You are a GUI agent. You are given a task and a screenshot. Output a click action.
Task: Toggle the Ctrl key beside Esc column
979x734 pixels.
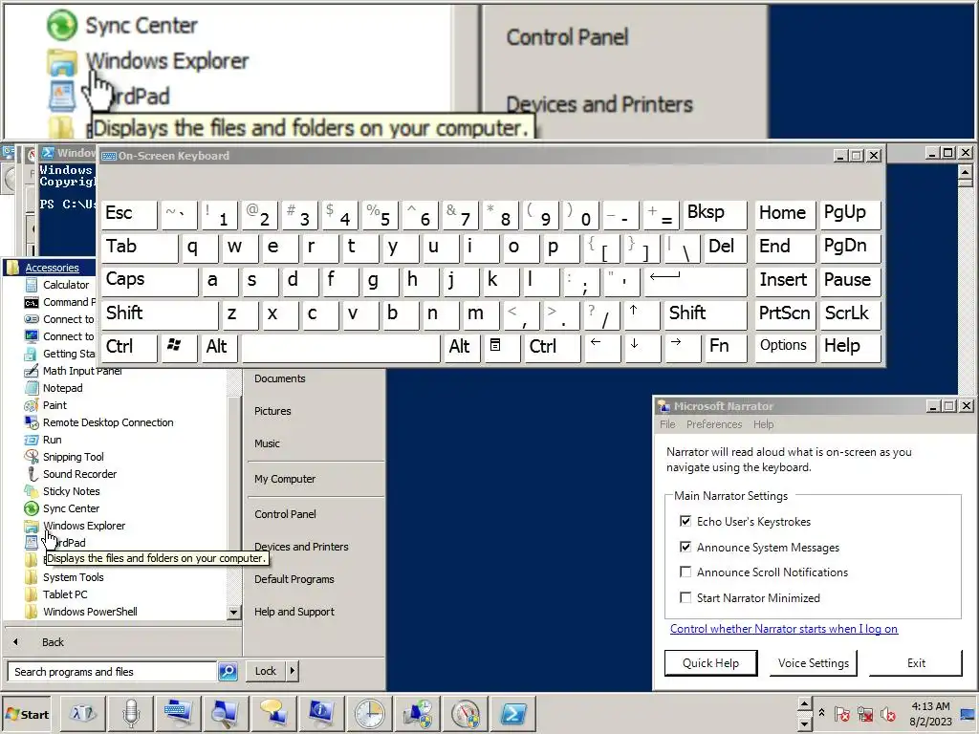[x=129, y=346]
